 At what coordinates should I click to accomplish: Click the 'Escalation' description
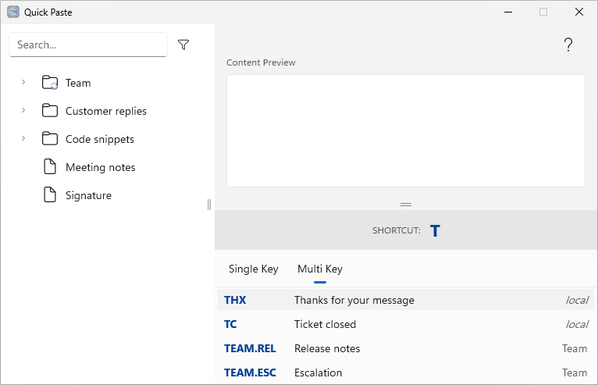318,373
